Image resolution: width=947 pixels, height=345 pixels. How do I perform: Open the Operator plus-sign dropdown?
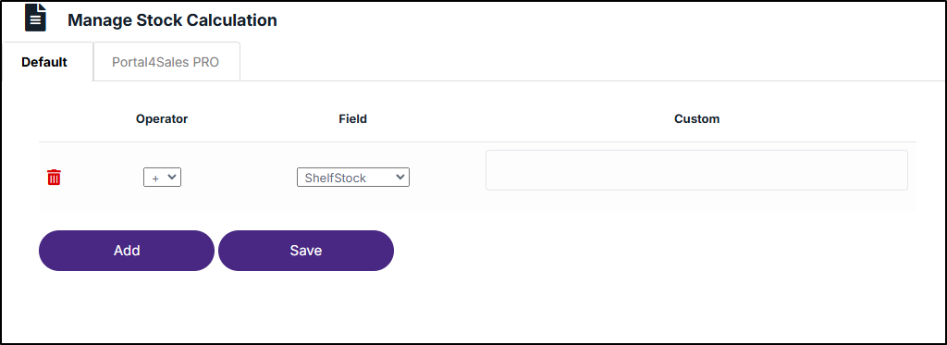coord(162,177)
